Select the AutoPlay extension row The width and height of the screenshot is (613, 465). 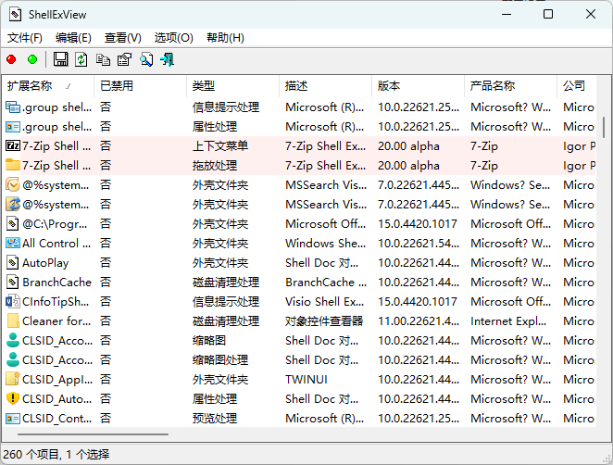tap(45, 263)
